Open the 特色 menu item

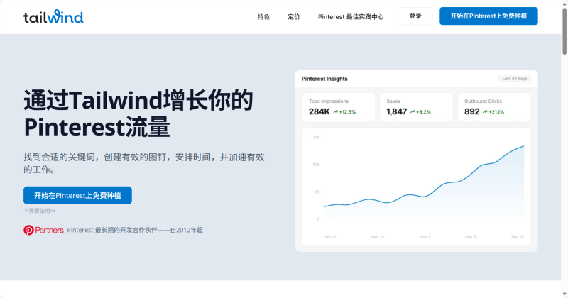pyautogui.click(x=263, y=16)
